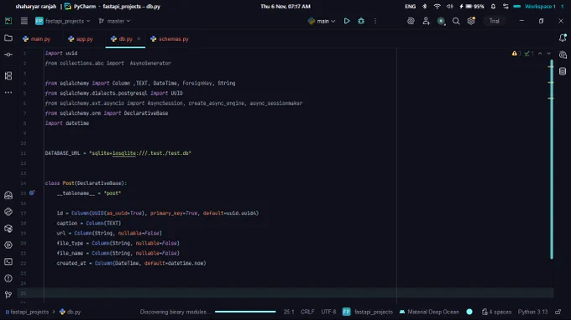Change CRLF line separator
The width and height of the screenshot is (571, 320).
click(x=307, y=312)
